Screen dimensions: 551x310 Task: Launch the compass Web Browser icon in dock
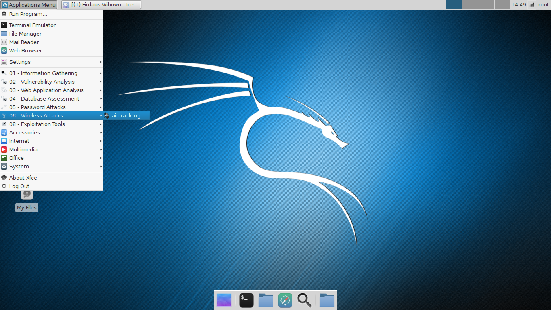(285, 300)
